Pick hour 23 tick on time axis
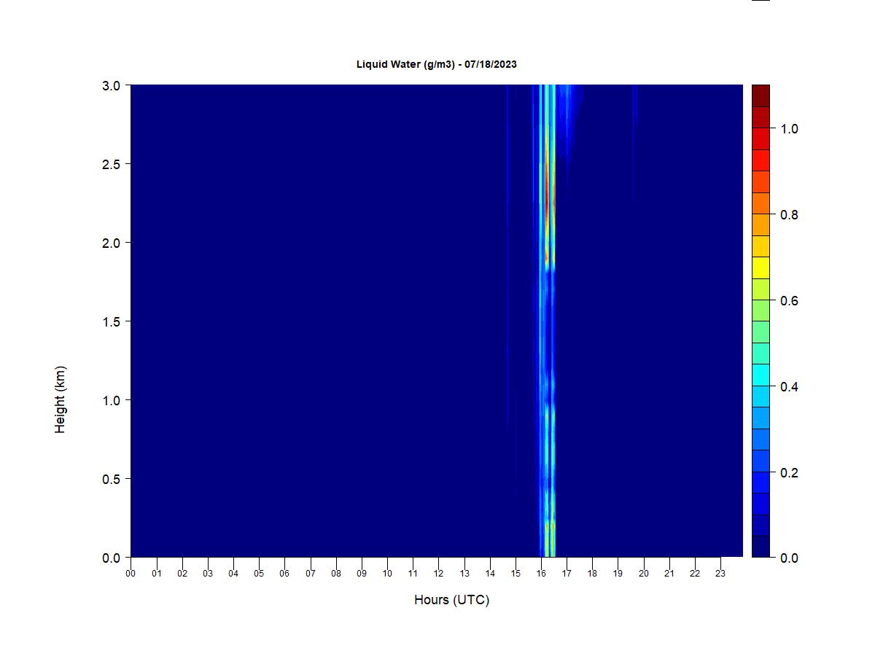This screenshot has height=656, width=875. pyautogui.click(x=720, y=573)
